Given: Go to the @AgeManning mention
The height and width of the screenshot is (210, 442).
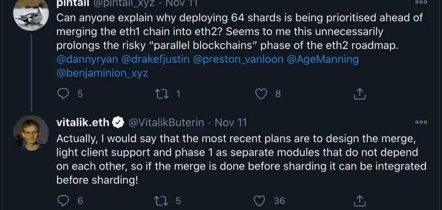Looking at the screenshot, I should [x=323, y=59].
